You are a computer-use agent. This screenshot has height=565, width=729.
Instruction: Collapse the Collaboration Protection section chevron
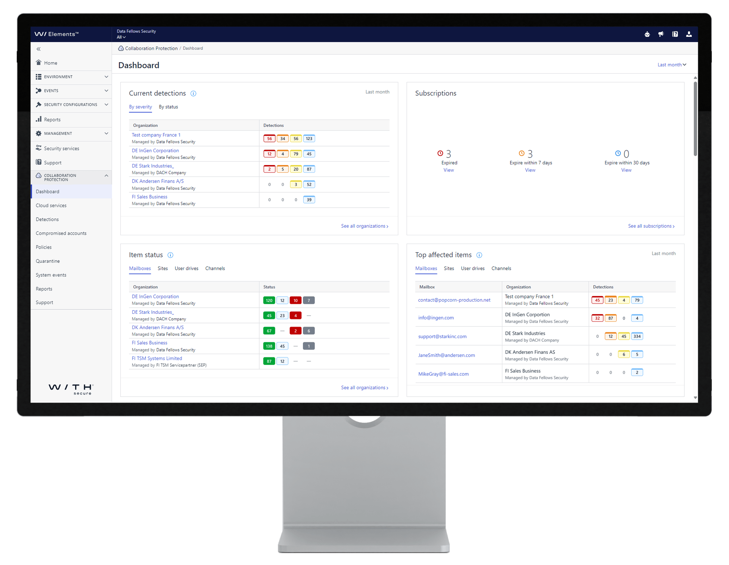tap(106, 176)
